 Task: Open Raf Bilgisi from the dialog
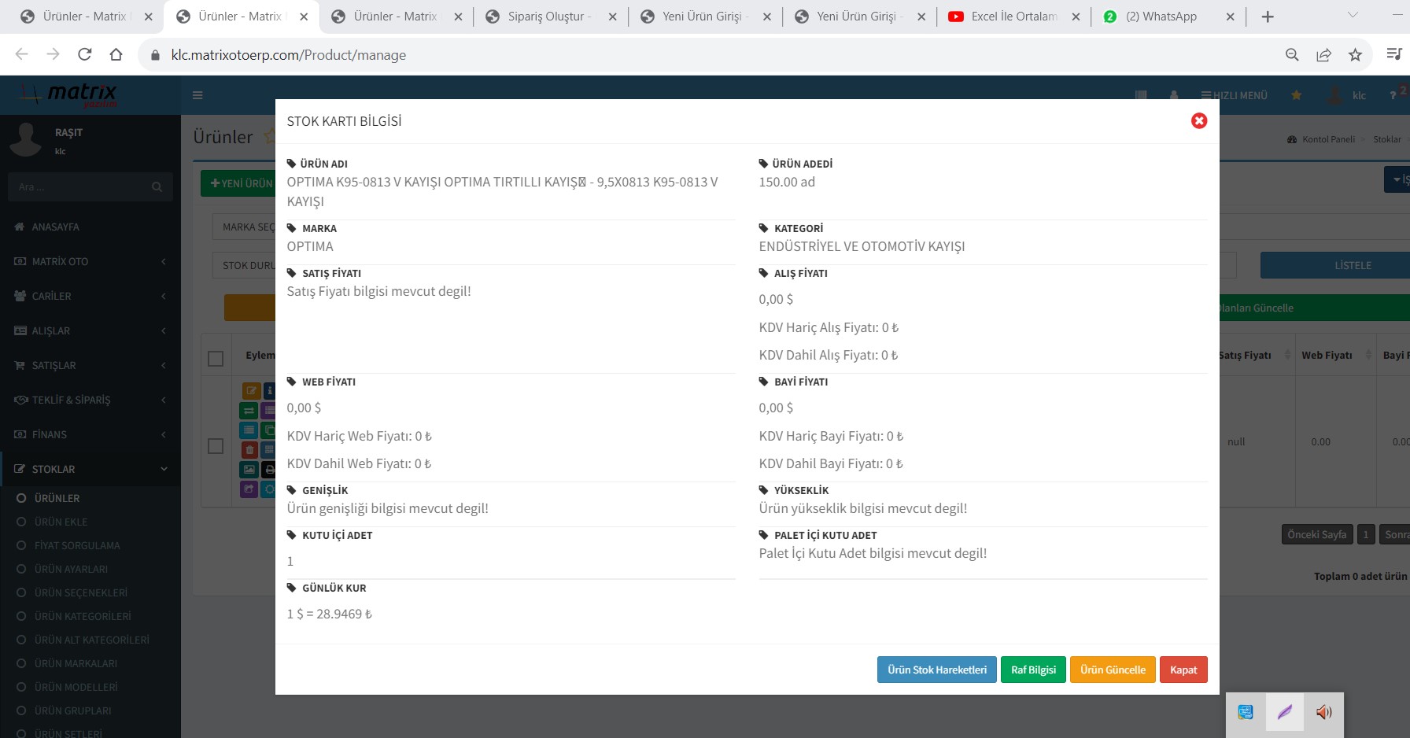click(x=1033, y=670)
